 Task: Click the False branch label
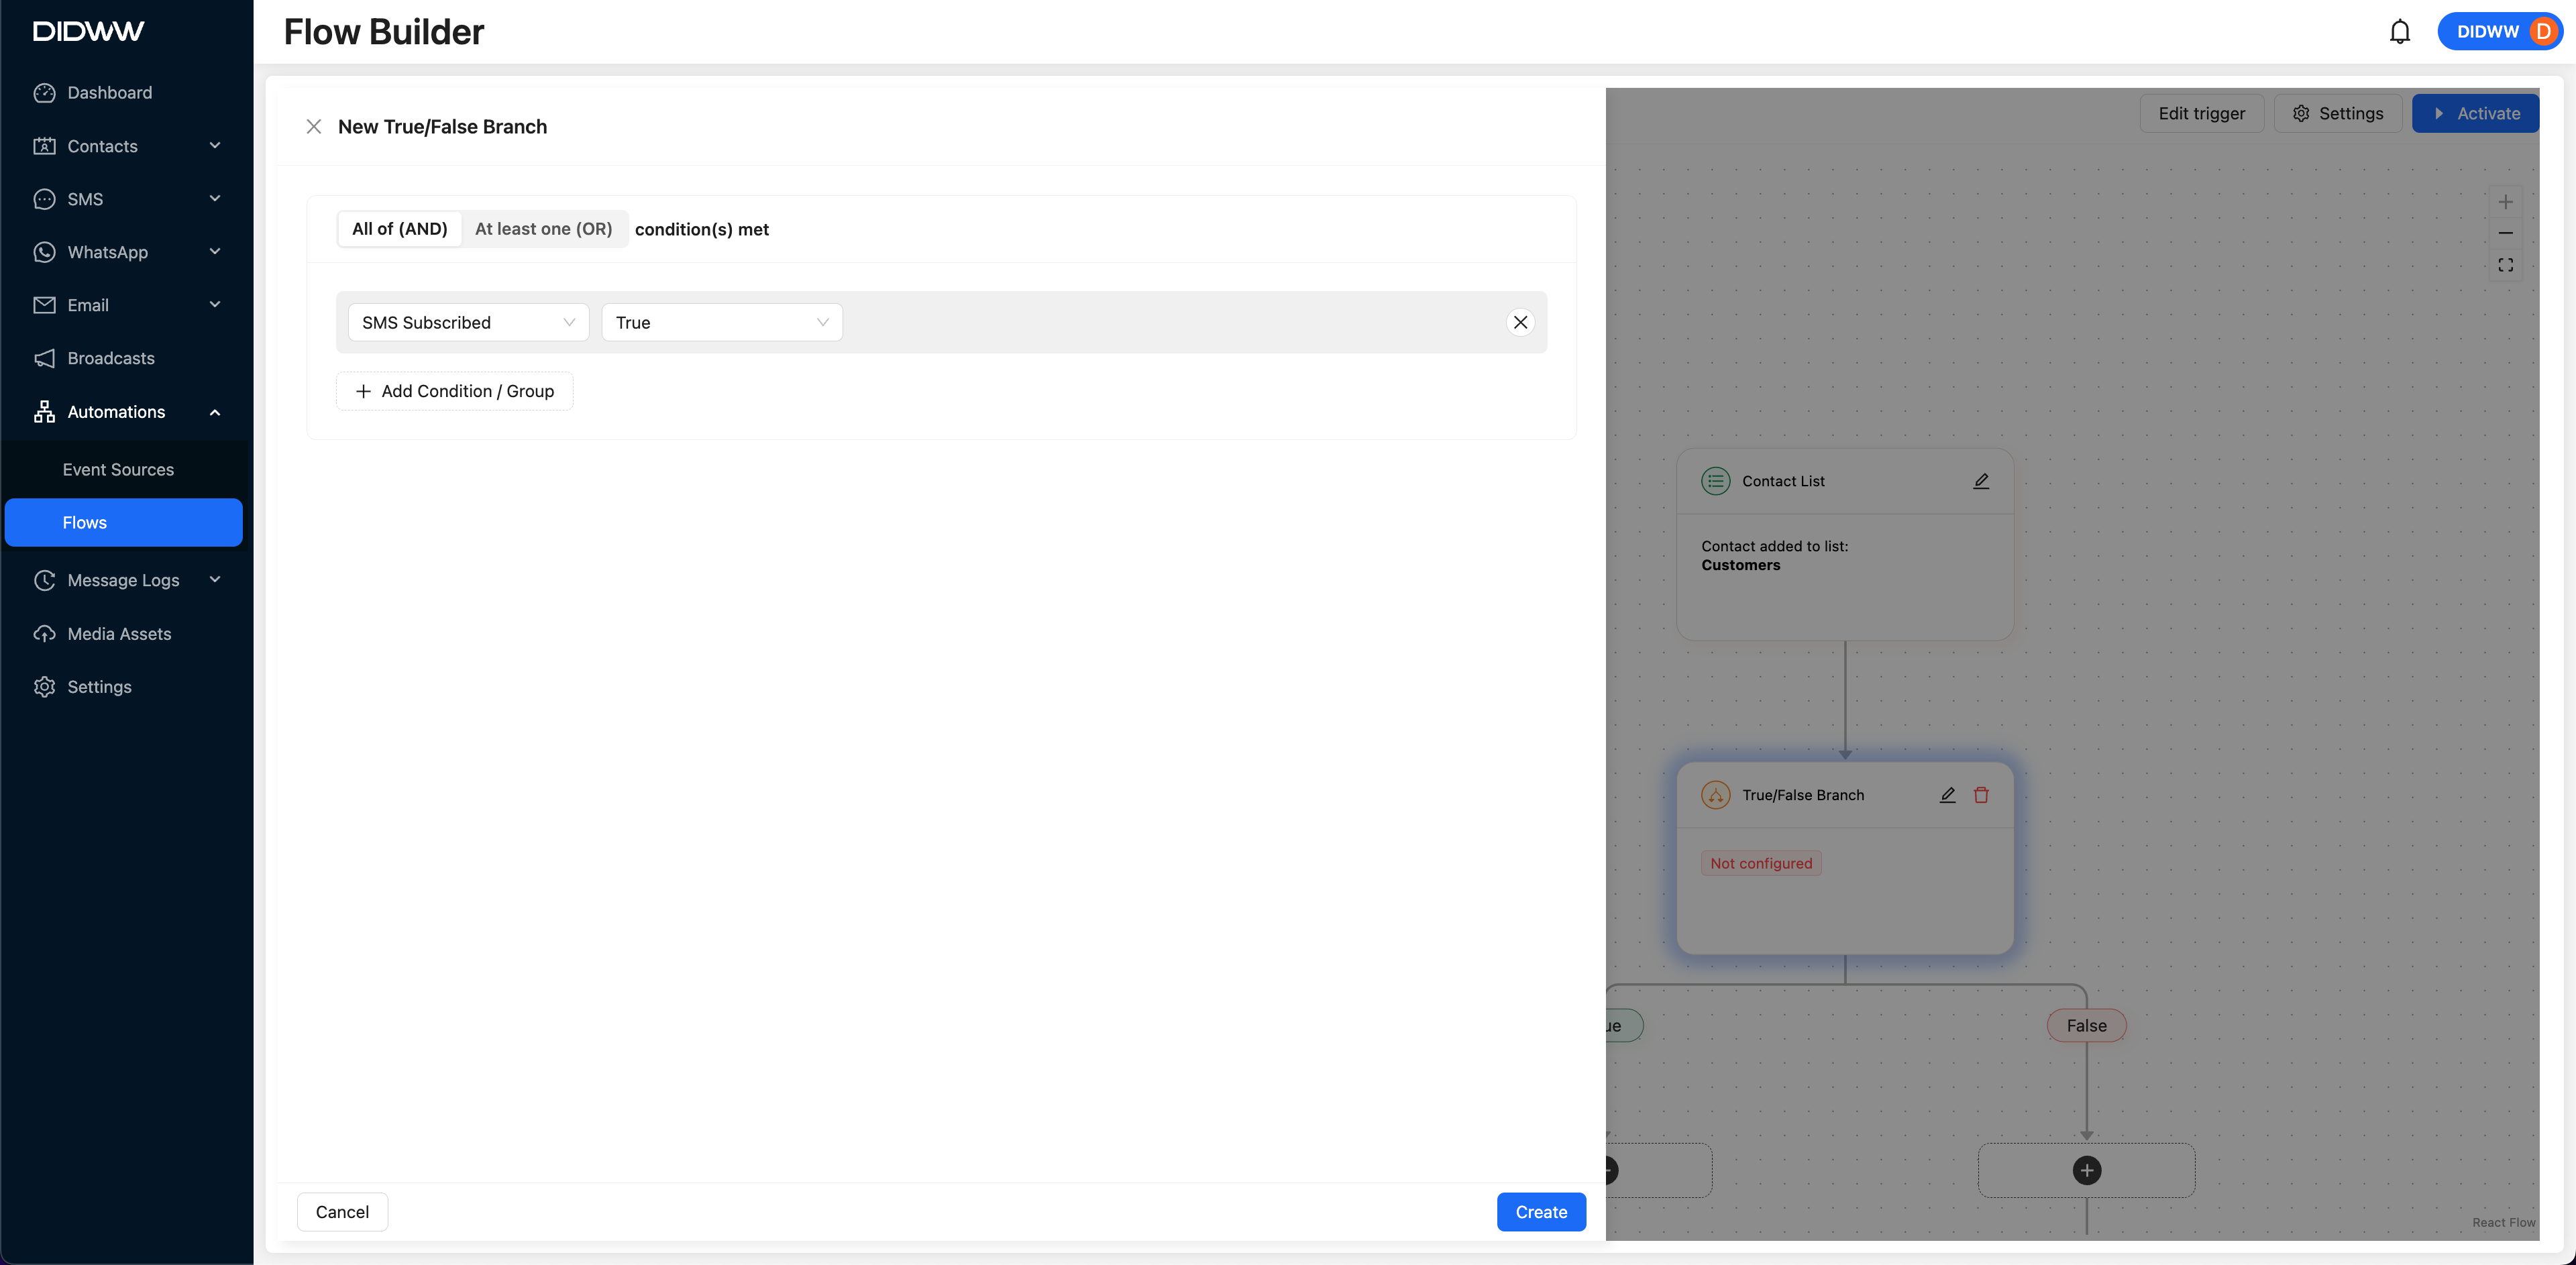click(x=2086, y=1026)
